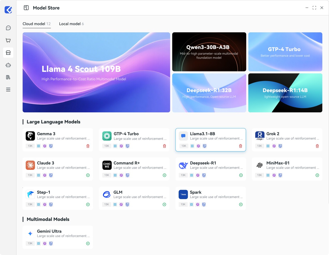The image size is (329, 255).
Task: Click the blue atom icon on the Grok 2 card
Action: coord(268,146)
